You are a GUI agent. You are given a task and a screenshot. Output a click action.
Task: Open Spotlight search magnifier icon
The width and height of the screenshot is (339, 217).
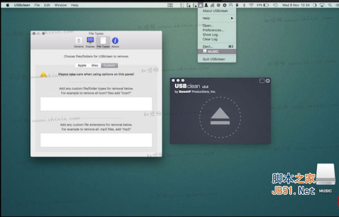point(330,5)
